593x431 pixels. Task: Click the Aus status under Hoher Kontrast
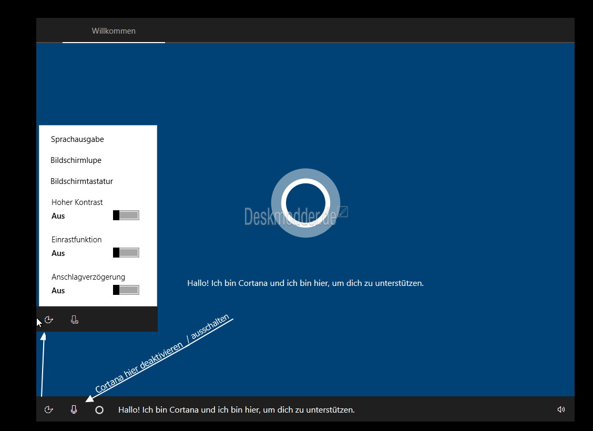pos(58,216)
